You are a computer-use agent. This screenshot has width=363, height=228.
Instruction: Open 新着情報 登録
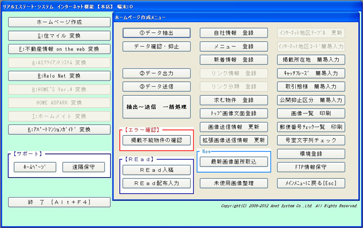[234, 59]
